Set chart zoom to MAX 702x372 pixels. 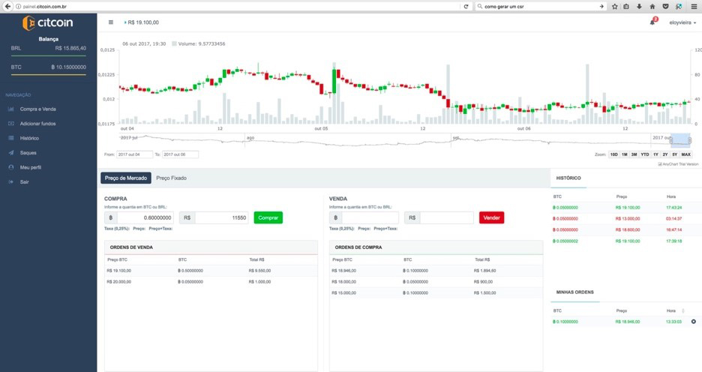(686, 154)
